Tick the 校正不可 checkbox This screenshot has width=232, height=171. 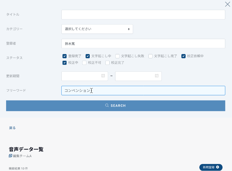[85, 63]
